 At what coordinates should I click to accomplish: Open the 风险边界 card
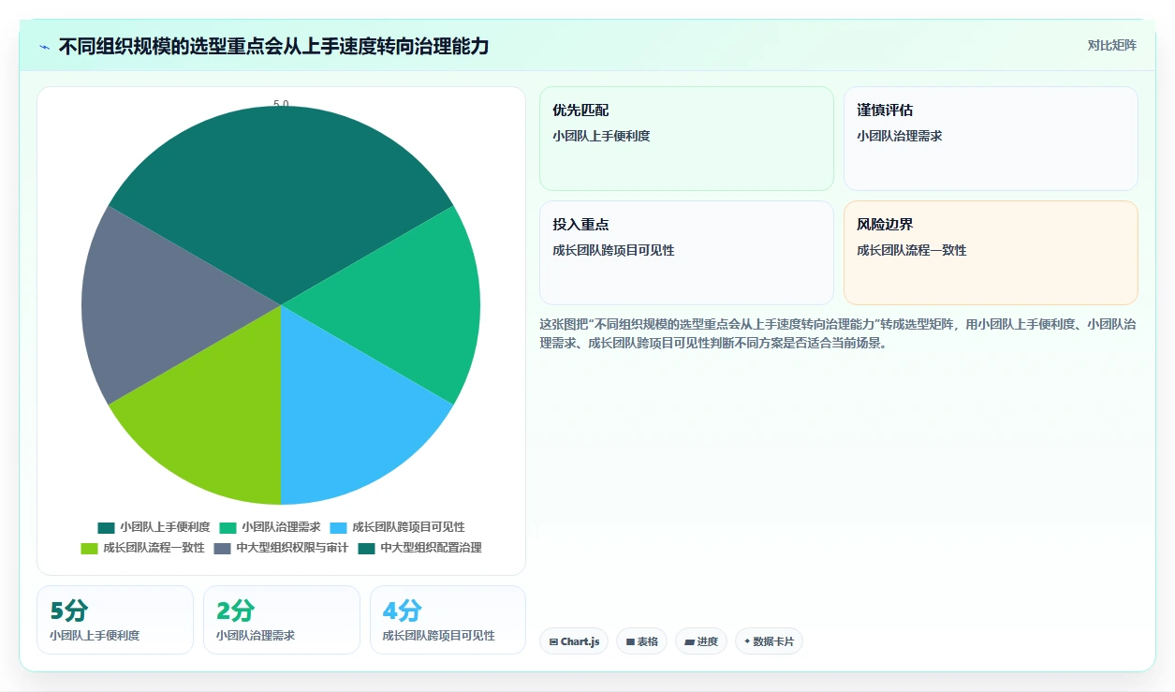tap(991, 253)
